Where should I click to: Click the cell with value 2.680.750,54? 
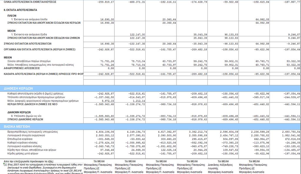point(291,132)
